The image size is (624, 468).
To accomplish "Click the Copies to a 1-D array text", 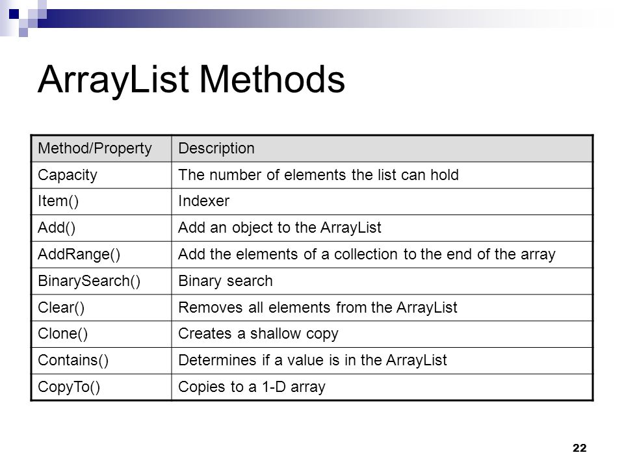I will [x=252, y=387].
